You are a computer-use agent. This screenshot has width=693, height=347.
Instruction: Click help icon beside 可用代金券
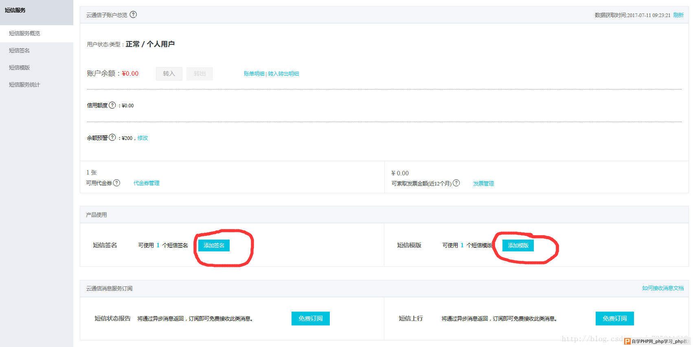click(x=116, y=183)
